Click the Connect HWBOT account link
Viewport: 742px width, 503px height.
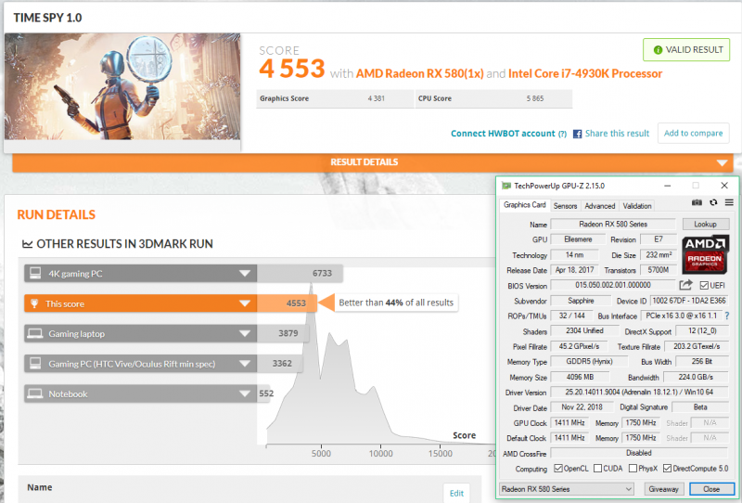pyautogui.click(x=502, y=134)
